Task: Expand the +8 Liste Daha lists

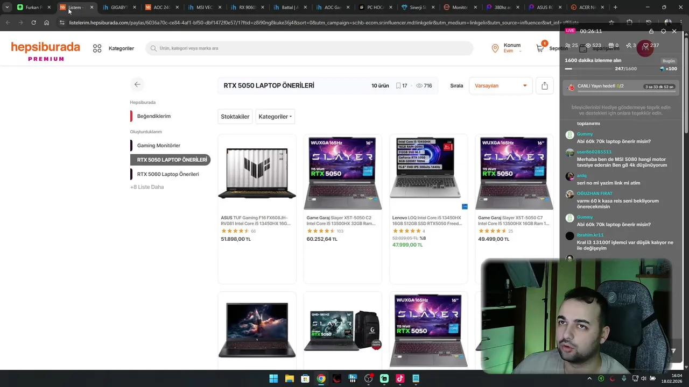Action: pos(147,187)
